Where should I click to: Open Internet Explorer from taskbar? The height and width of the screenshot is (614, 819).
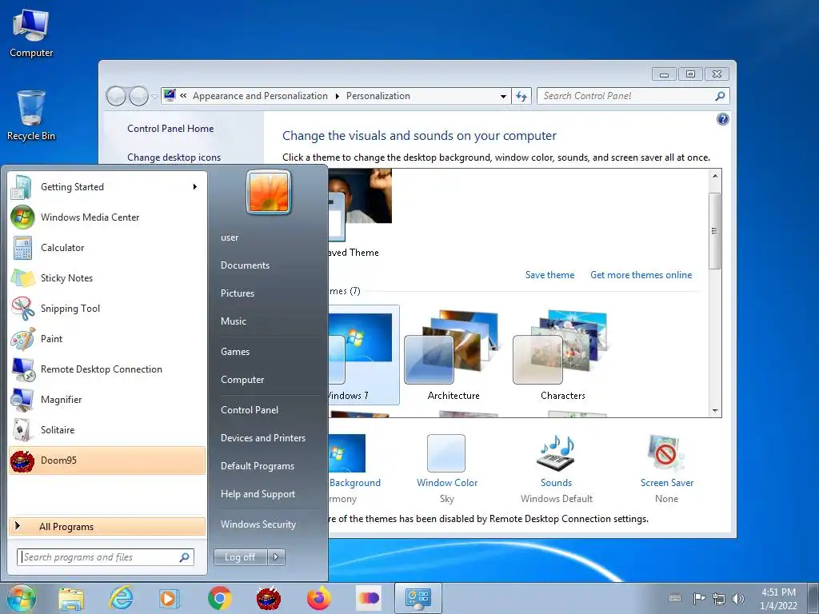coord(121,598)
